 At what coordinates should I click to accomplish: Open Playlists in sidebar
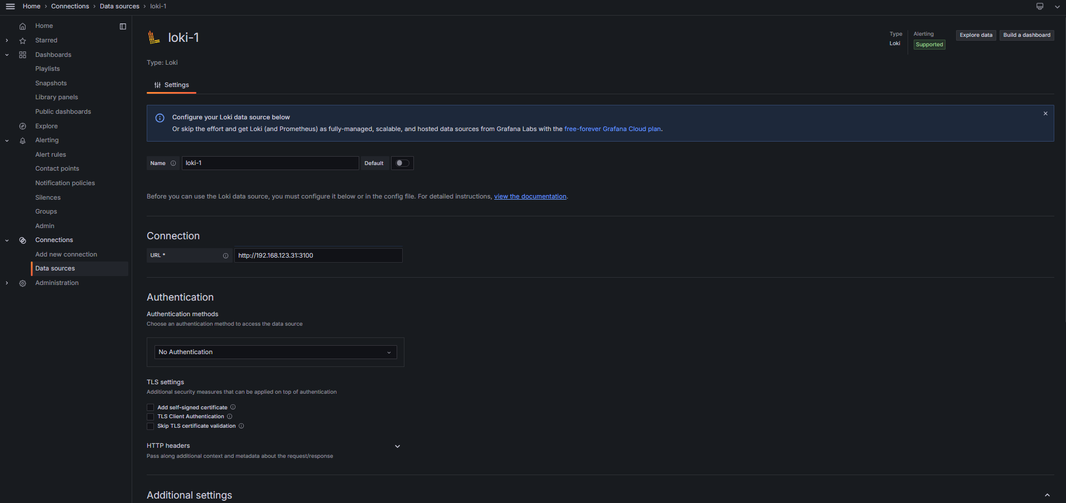[x=47, y=69]
